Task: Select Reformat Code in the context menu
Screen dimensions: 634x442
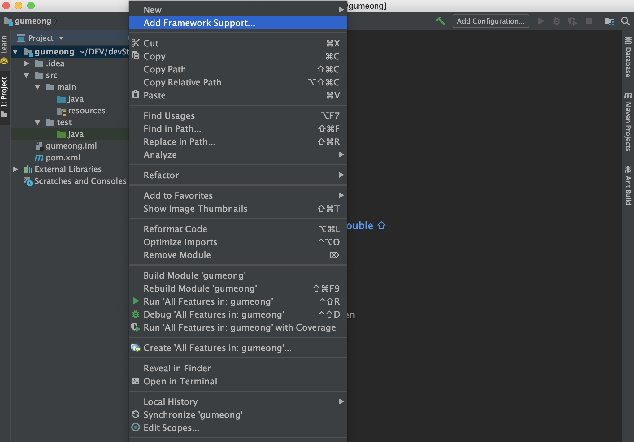Action: click(x=175, y=229)
